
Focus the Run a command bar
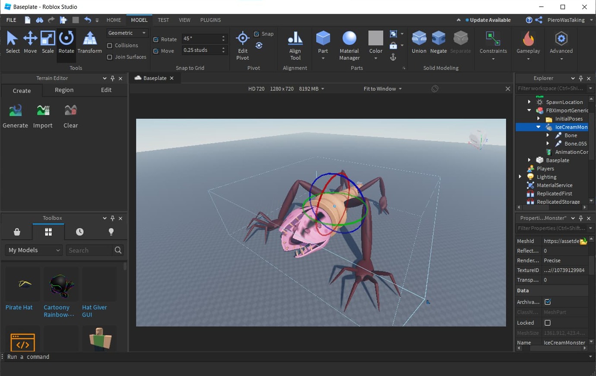coord(298,357)
